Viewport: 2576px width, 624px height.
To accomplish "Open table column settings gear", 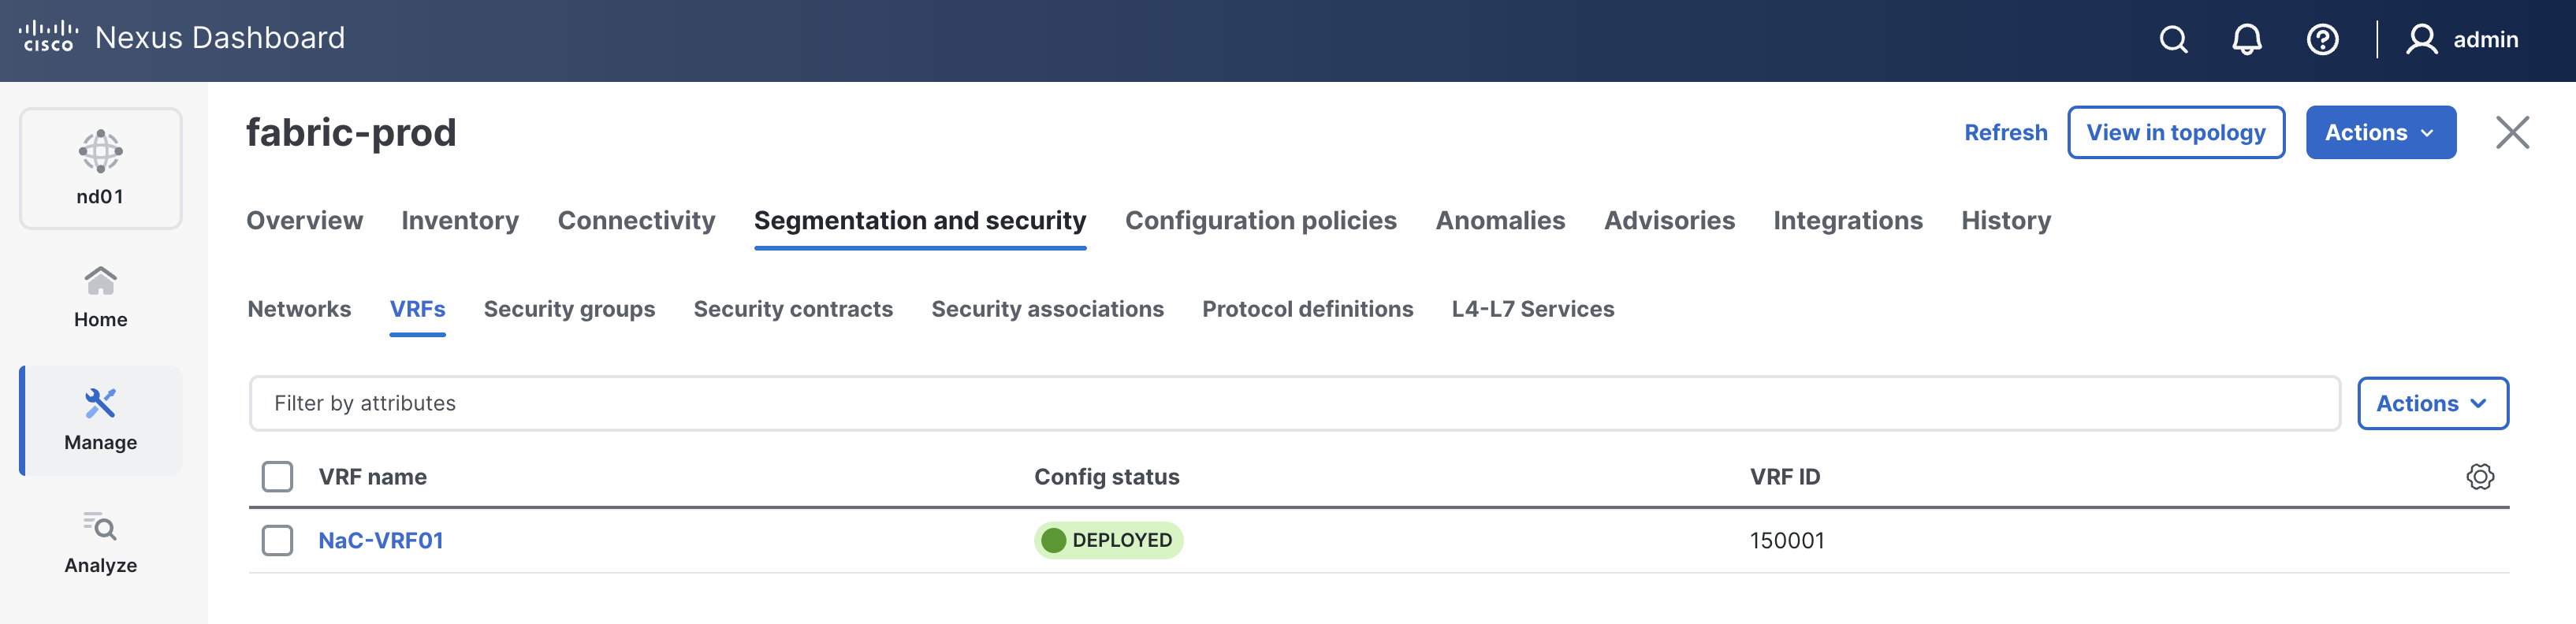I will pos(2480,477).
